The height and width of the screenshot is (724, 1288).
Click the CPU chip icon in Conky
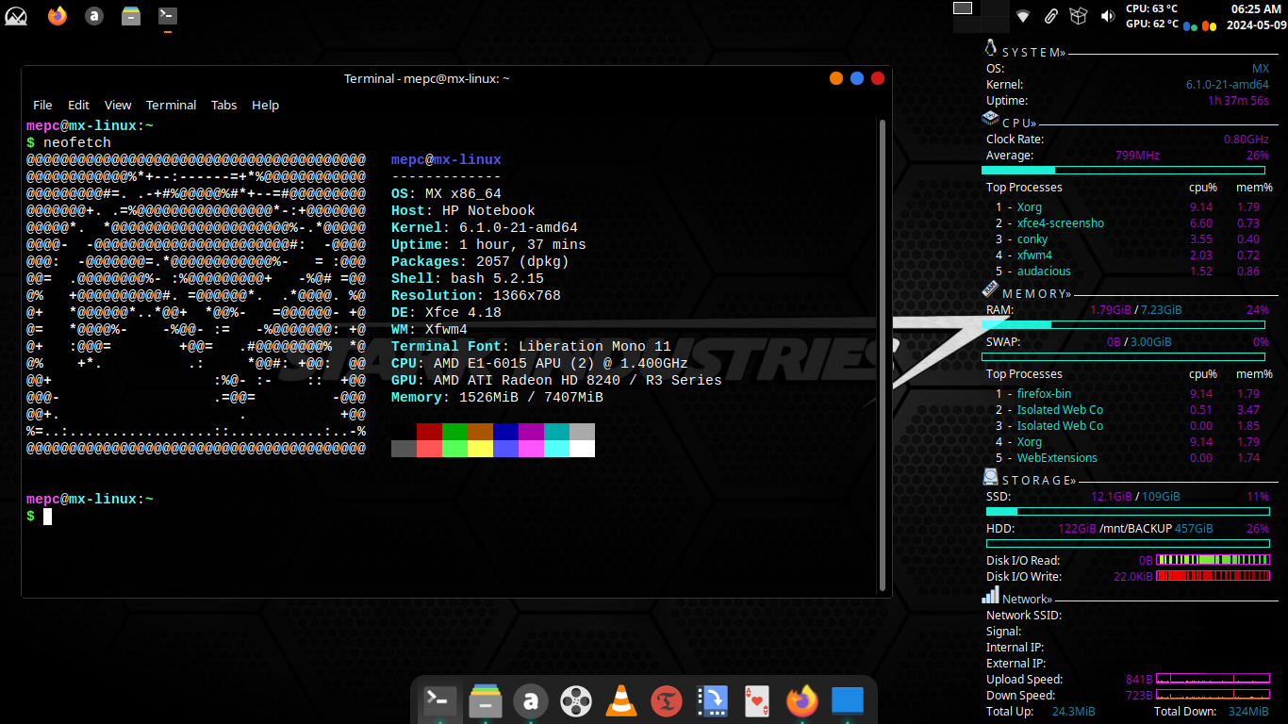click(990, 119)
